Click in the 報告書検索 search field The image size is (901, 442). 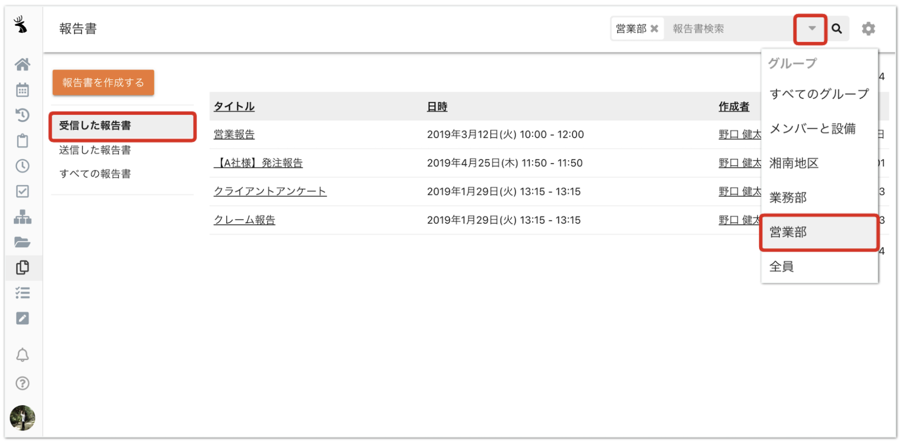(729, 29)
